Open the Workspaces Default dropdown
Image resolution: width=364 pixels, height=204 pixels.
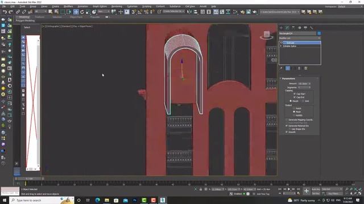click(350, 7)
